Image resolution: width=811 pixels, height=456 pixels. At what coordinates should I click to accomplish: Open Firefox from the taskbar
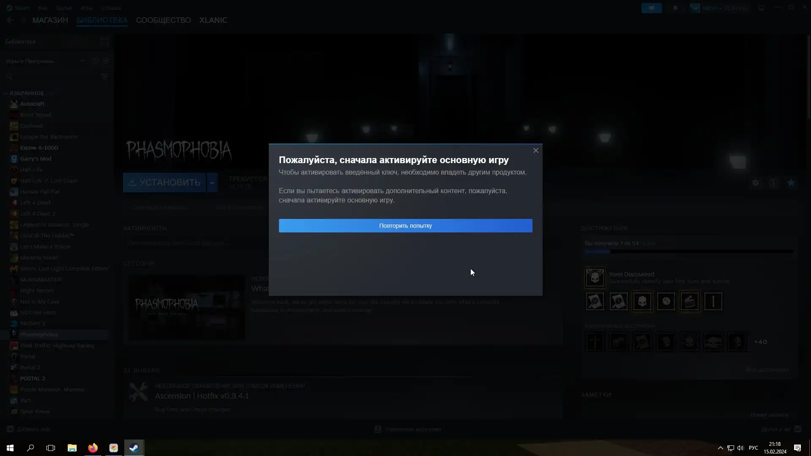[93, 448]
